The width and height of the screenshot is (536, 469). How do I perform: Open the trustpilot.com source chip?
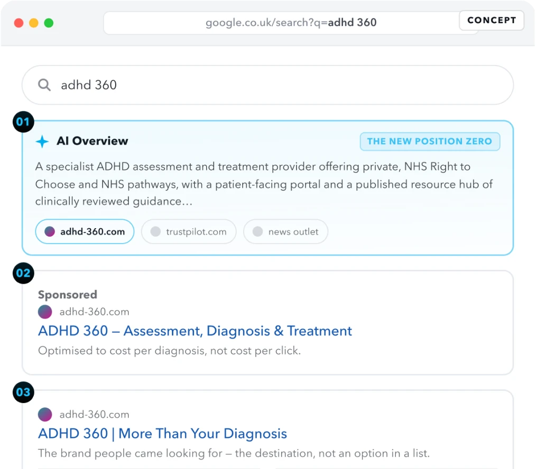click(189, 232)
